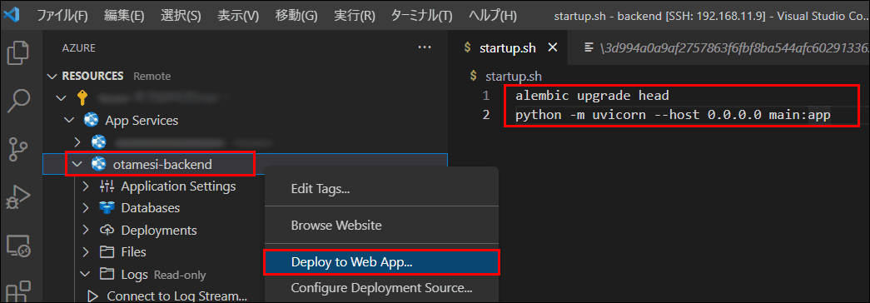The image size is (870, 303).
Task: Open the Remote Explorer view
Action: point(17,246)
